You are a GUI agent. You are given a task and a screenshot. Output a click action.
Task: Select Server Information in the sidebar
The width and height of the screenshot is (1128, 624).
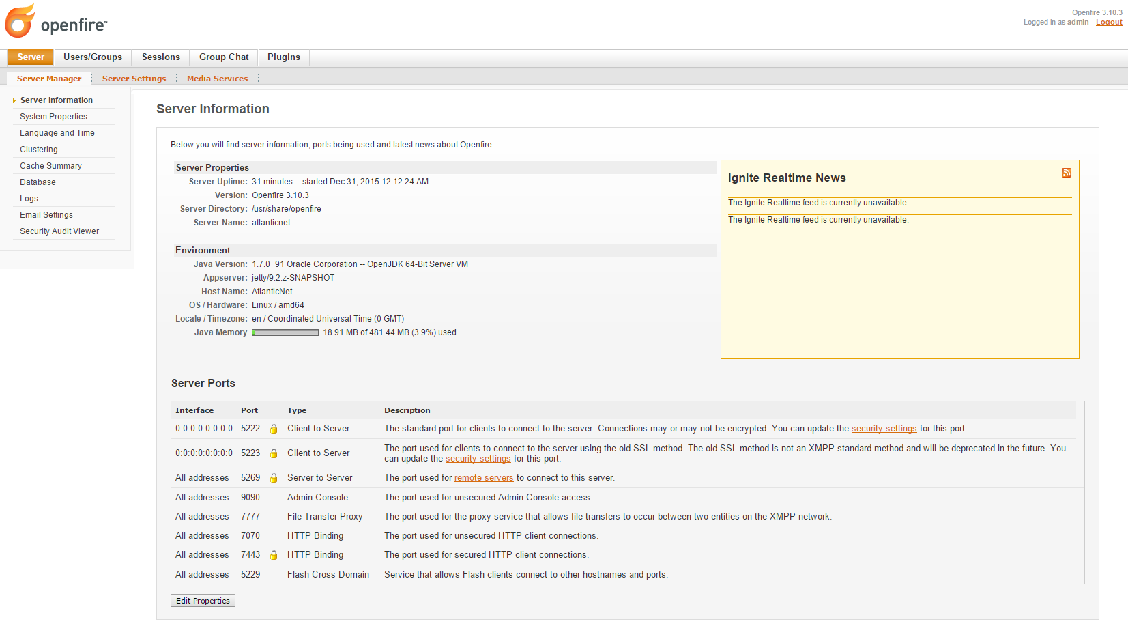57,100
